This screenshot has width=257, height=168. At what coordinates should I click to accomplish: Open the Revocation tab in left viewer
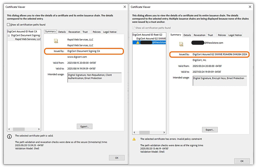[74, 32]
